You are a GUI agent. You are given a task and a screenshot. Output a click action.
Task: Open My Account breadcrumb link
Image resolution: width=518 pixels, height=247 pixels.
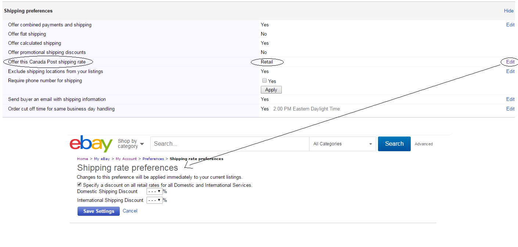(126, 159)
